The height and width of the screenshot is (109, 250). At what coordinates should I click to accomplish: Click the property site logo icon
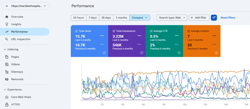point(7,6)
